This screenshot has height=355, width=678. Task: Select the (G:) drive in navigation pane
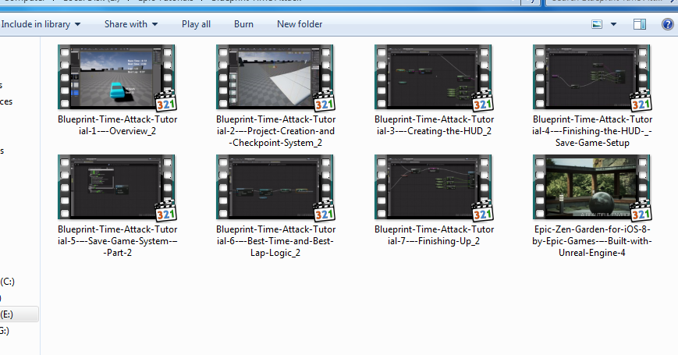(x=5, y=331)
